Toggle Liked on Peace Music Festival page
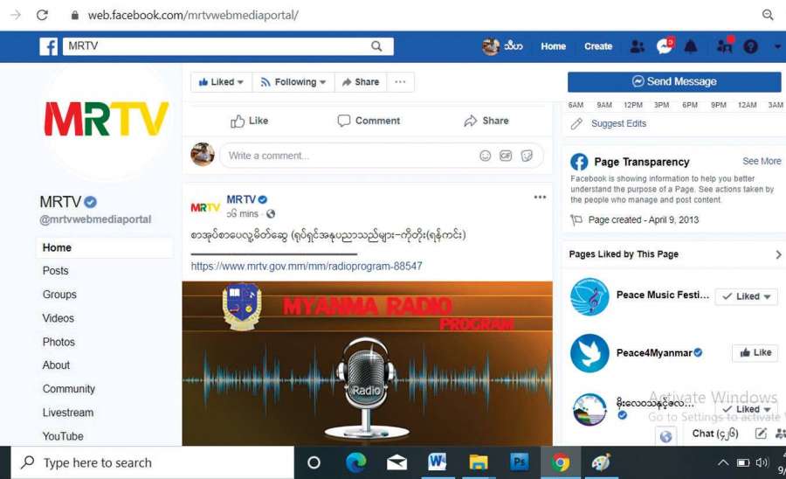The image size is (786, 479). pyautogui.click(x=747, y=296)
